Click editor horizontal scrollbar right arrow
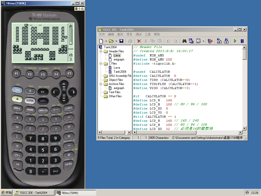The image size is (261, 196). click(240, 132)
